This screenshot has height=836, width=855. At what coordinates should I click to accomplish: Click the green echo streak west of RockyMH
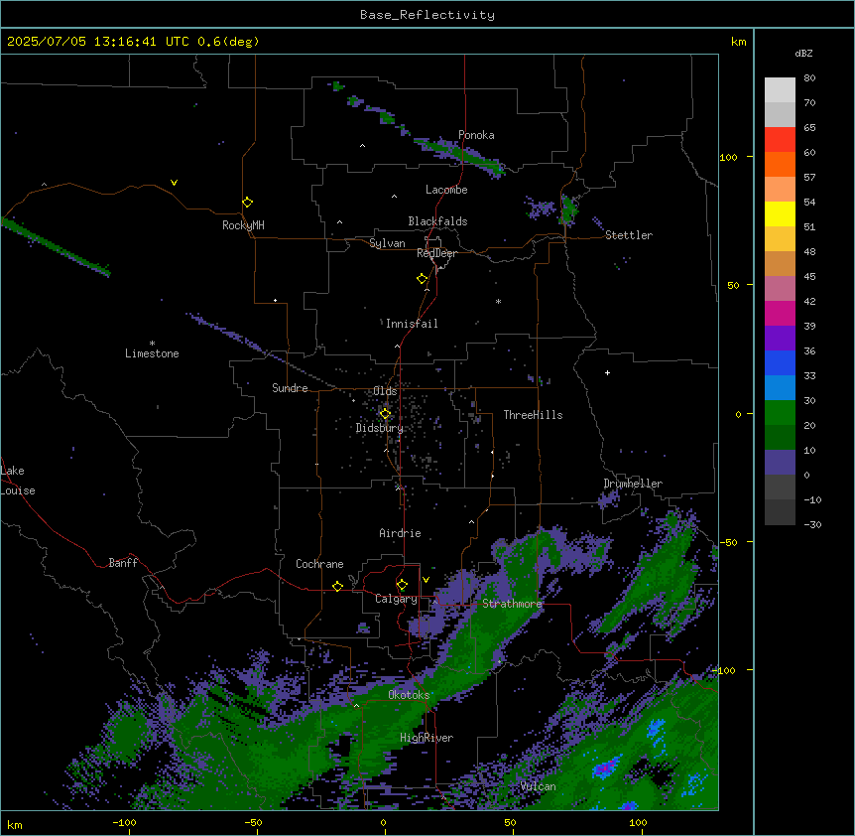point(55,246)
